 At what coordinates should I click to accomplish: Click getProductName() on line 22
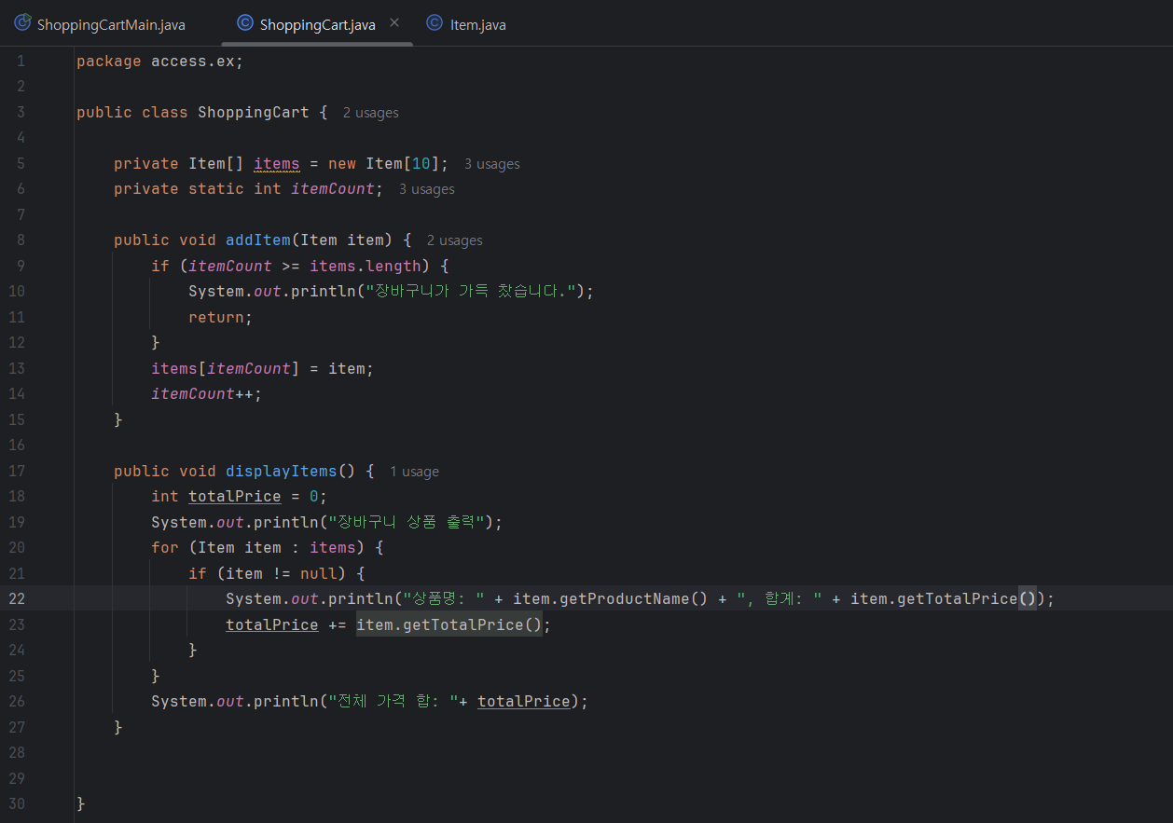pyautogui.click(x=634, y=599)
